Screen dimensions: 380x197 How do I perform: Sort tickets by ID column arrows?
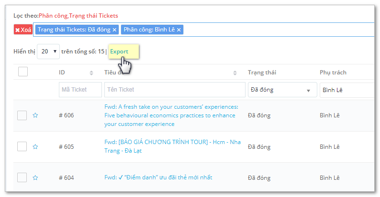(x=91, y=73)
